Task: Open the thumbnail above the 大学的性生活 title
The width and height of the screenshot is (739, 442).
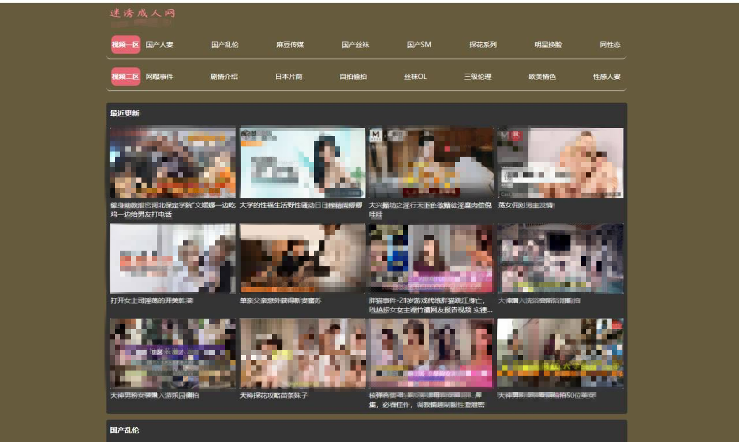Action: (302, 163)
